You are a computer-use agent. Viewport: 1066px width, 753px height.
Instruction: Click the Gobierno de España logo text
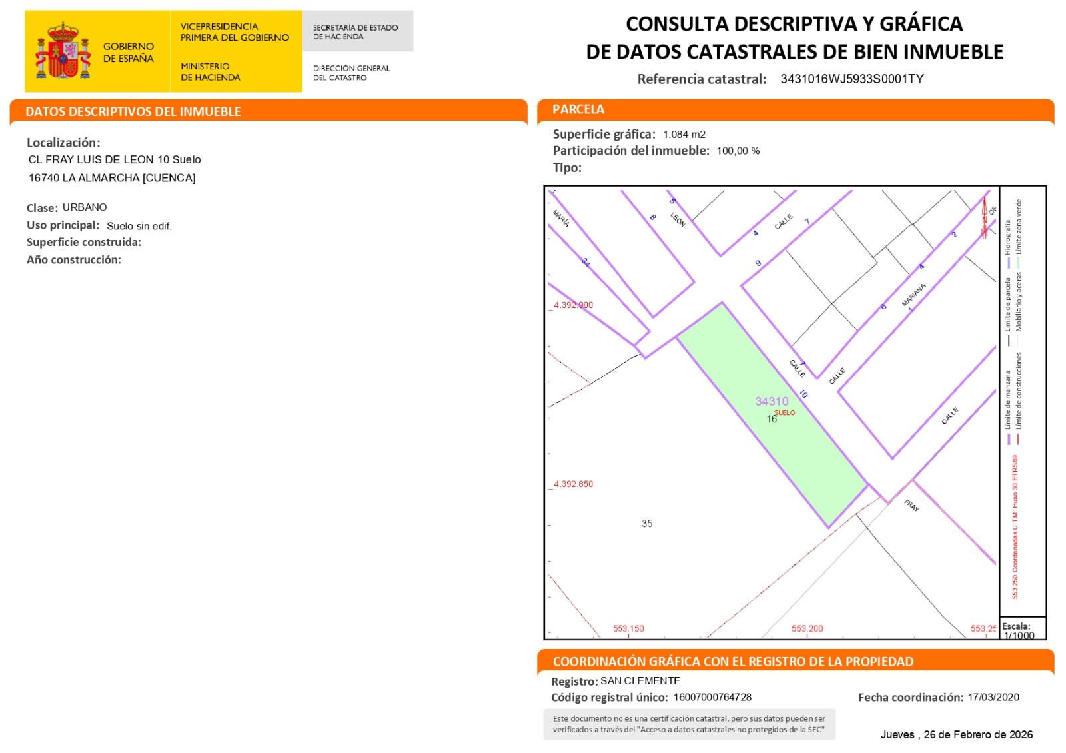pyautogui.click(x=128, y=53)
